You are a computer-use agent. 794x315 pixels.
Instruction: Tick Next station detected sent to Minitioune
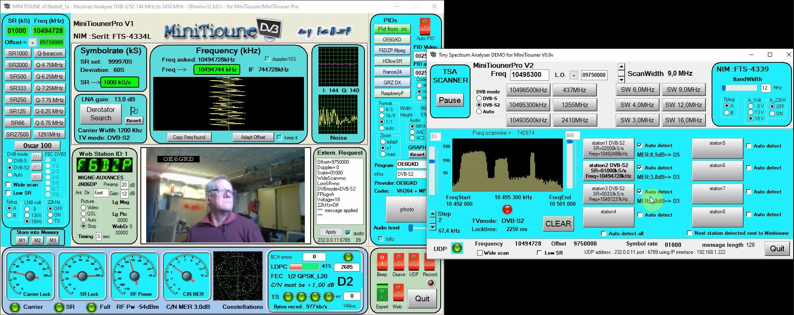pos(690,233)
